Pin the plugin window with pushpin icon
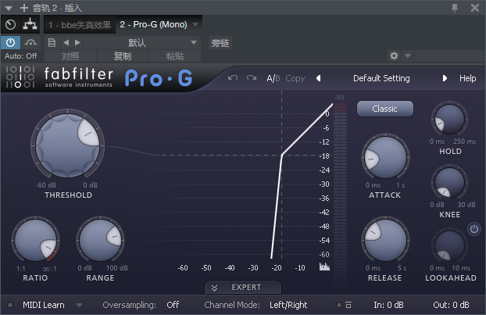 click(x=456, y=7)
